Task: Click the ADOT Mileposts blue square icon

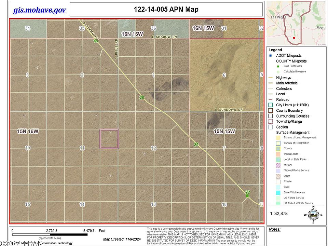Action: click(271, 56)
